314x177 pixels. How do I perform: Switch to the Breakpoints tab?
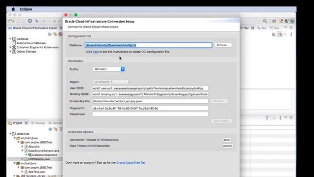[262, 28]
